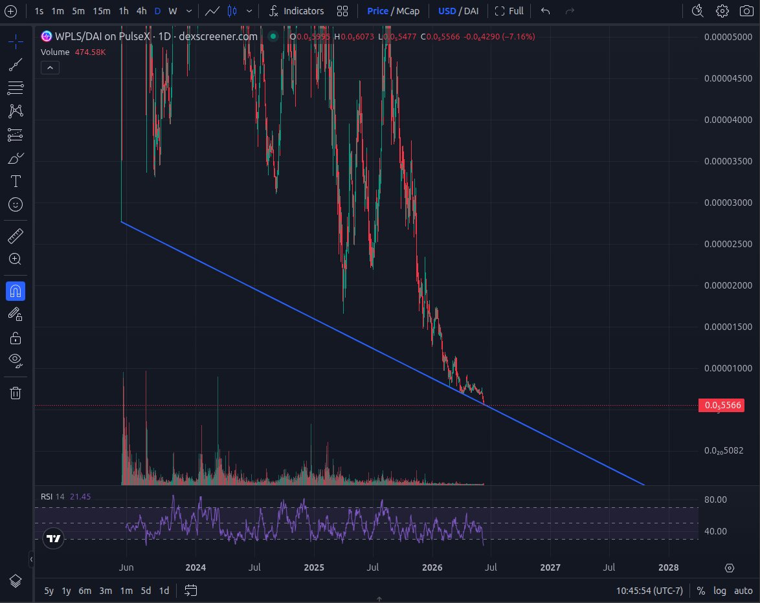The image size is (760, 603).
Task: Add a symbol to compare with plus icon
Action: click(x=10, y=11)
